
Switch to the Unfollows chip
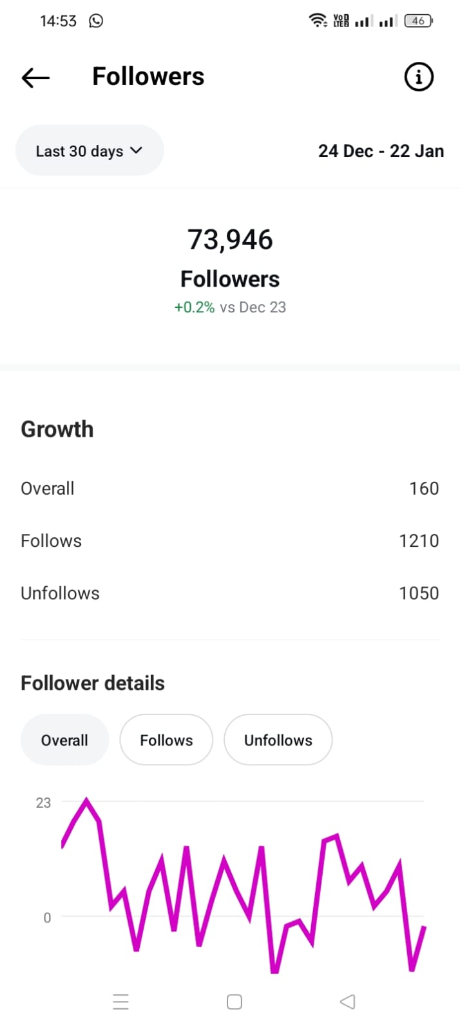278,740
